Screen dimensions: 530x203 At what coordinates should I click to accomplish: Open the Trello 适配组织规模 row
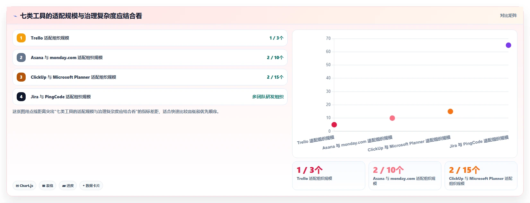(x=150, y=38)
